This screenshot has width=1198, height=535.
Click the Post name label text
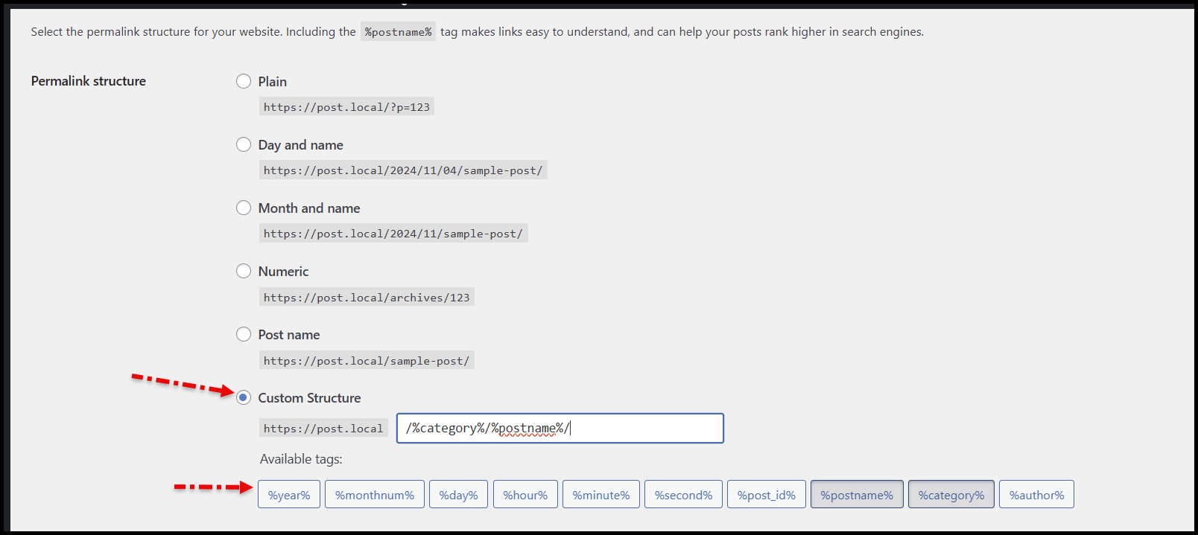pos(289,335)
